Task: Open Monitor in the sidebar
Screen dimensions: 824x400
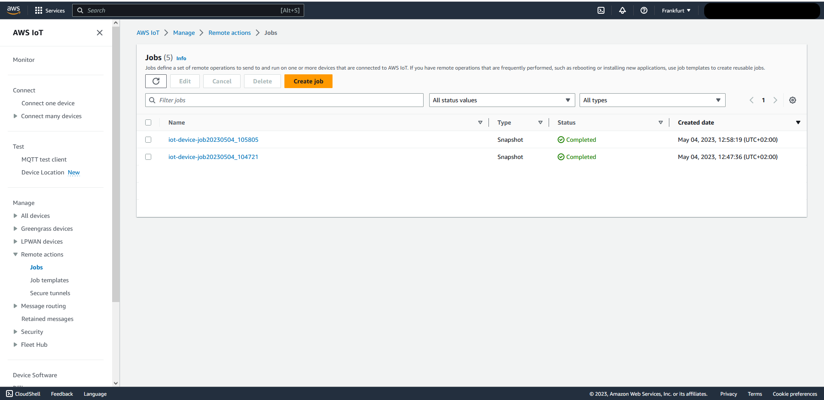Action: point(24,60)
